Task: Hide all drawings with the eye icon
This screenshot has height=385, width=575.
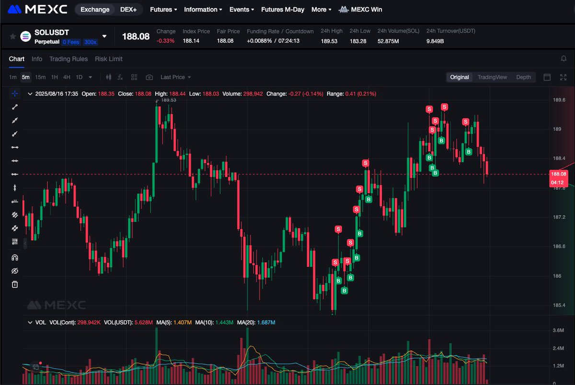Action: [x=15, y=271]
